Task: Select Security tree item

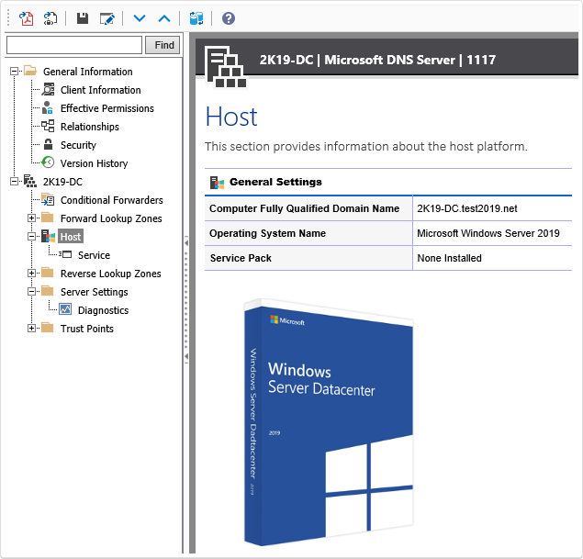Action: 78,145
